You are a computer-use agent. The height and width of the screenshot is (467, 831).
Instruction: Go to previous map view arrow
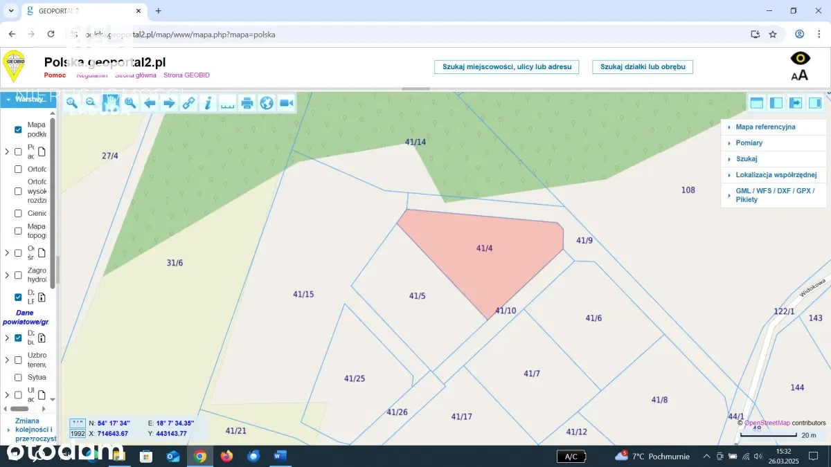click(x=150, y=103)
